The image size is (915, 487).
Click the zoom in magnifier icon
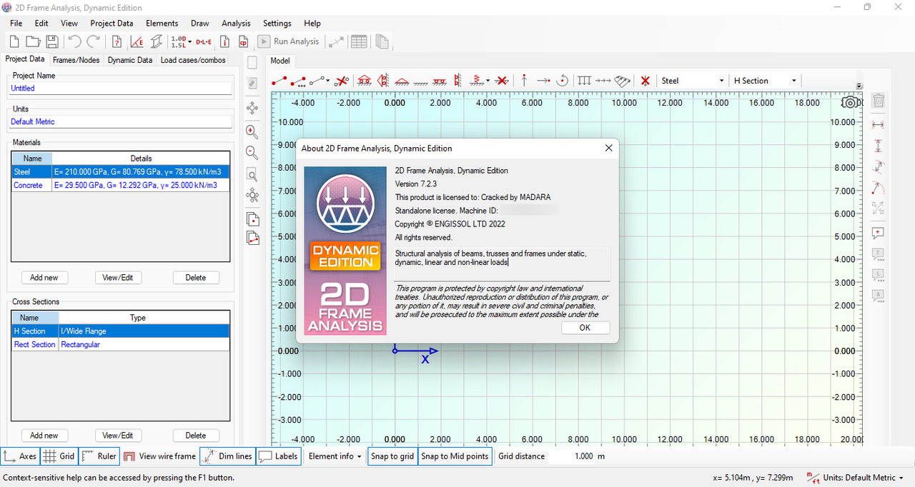(x=252, y=131)
